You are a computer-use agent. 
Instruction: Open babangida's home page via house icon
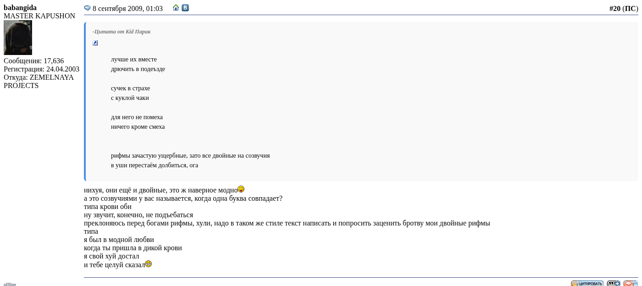point(176,8)
